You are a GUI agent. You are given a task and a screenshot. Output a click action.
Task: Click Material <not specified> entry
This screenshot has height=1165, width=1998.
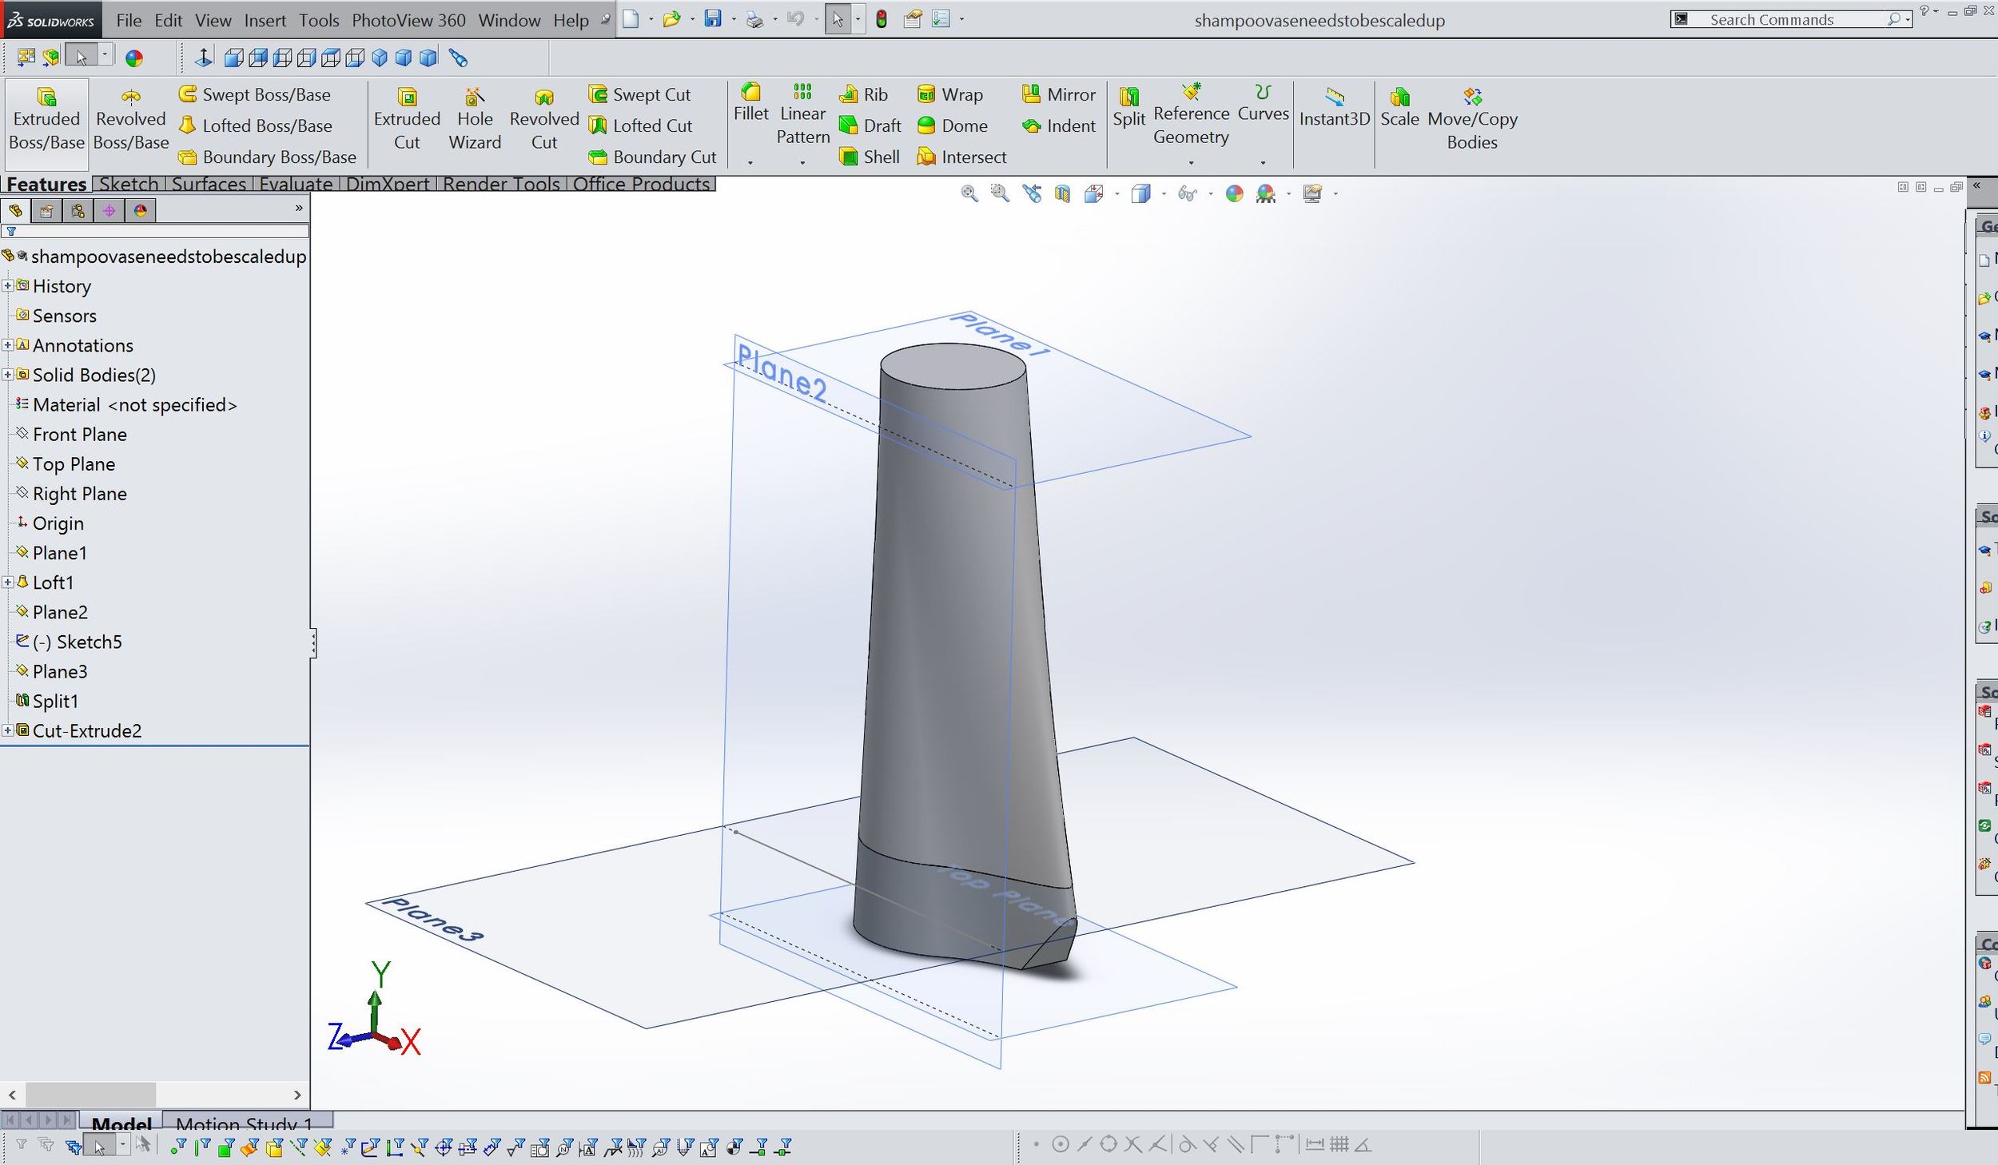click(x=134, y=404)
